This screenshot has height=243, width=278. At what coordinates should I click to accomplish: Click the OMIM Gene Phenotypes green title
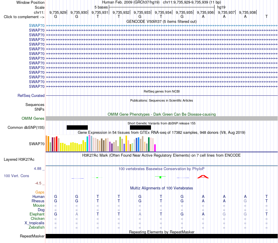click(162, 114)
